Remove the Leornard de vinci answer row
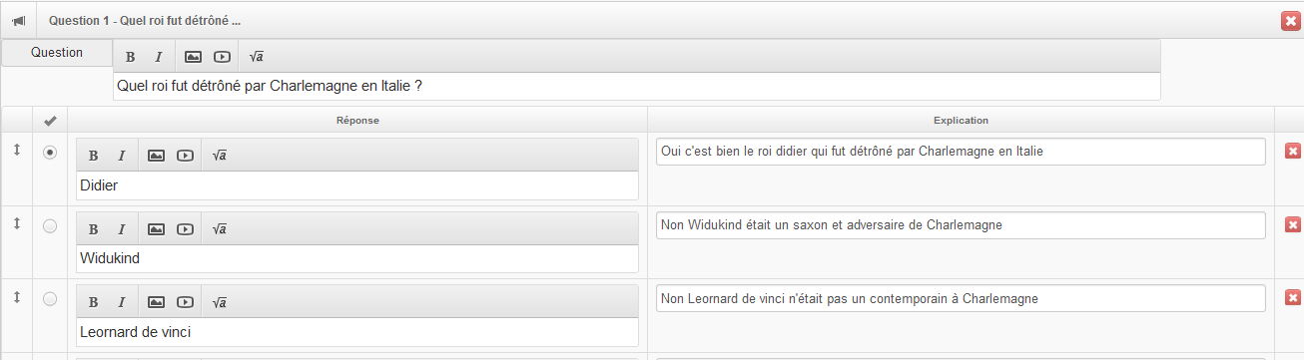This screenshot has height=360, width=1304. [1292, 298]
